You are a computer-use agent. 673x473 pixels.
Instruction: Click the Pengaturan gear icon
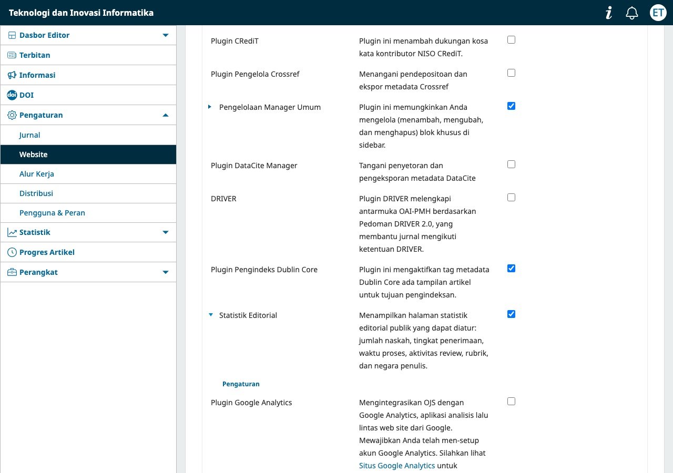(12, 115)
